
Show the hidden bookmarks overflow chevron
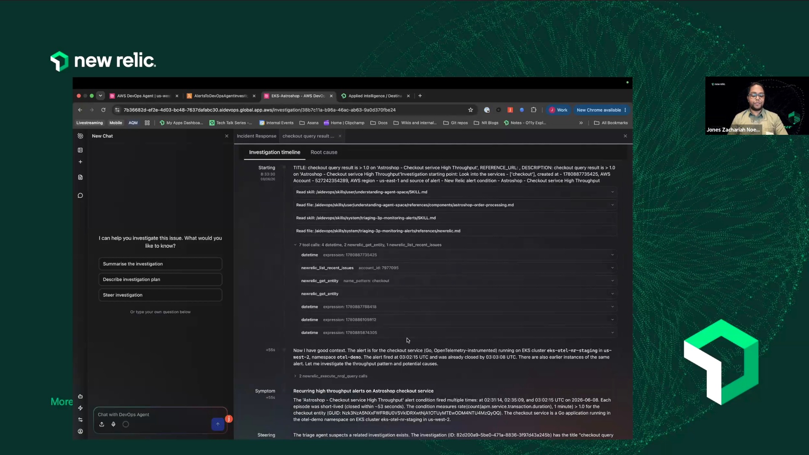[x=581, y=123]
